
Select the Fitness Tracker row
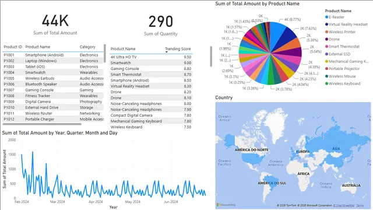53,96
